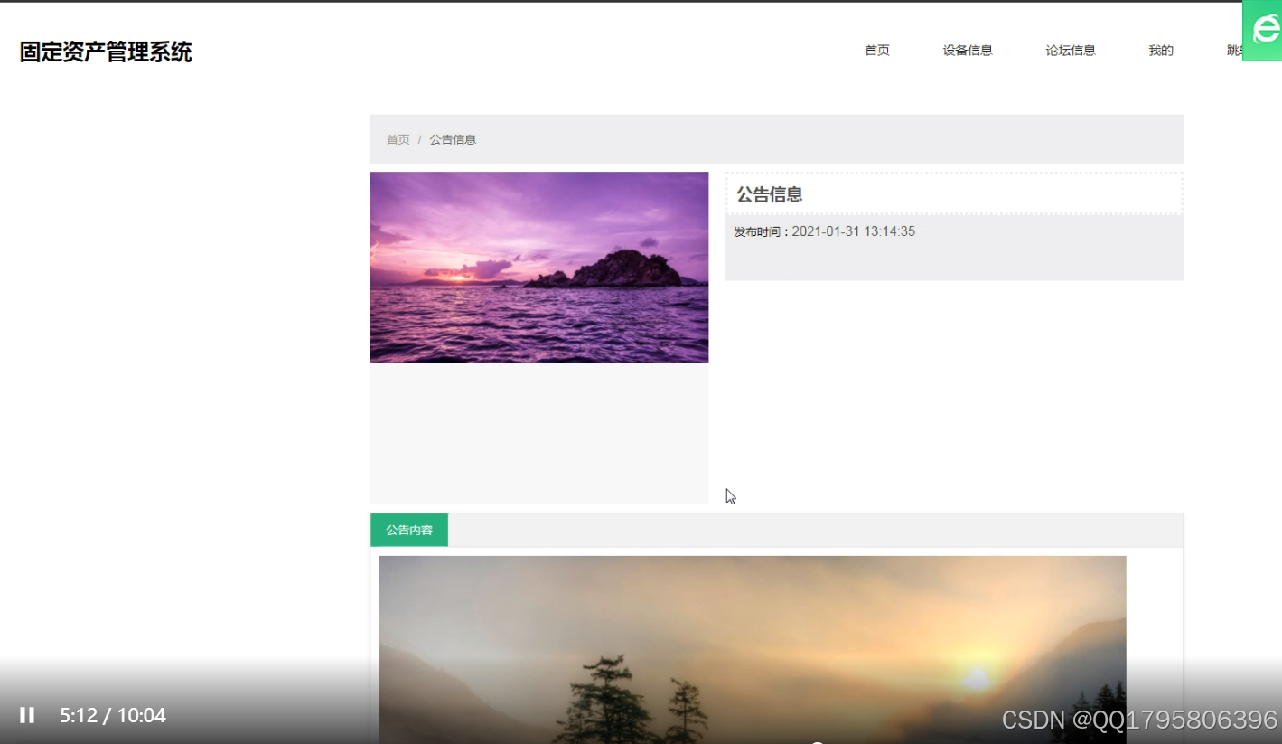
Task: Click the 公告信息 panel heading
Action: pos(768,193)
